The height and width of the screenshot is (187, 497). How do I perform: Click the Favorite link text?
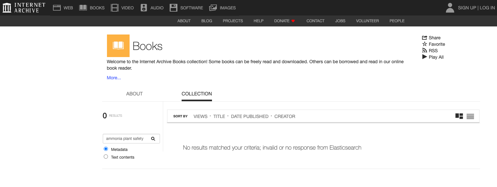point(437,44)
